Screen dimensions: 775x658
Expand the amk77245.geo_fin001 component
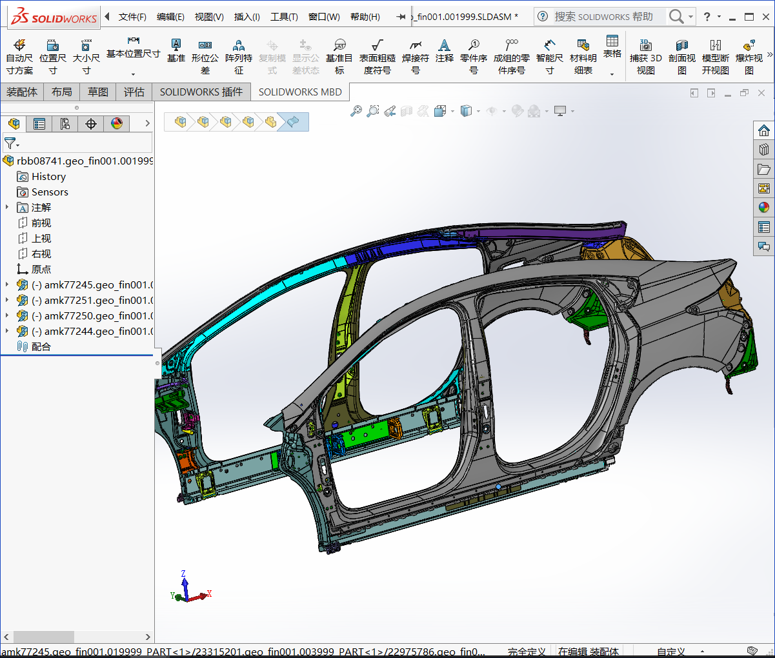tap(7, 284)
